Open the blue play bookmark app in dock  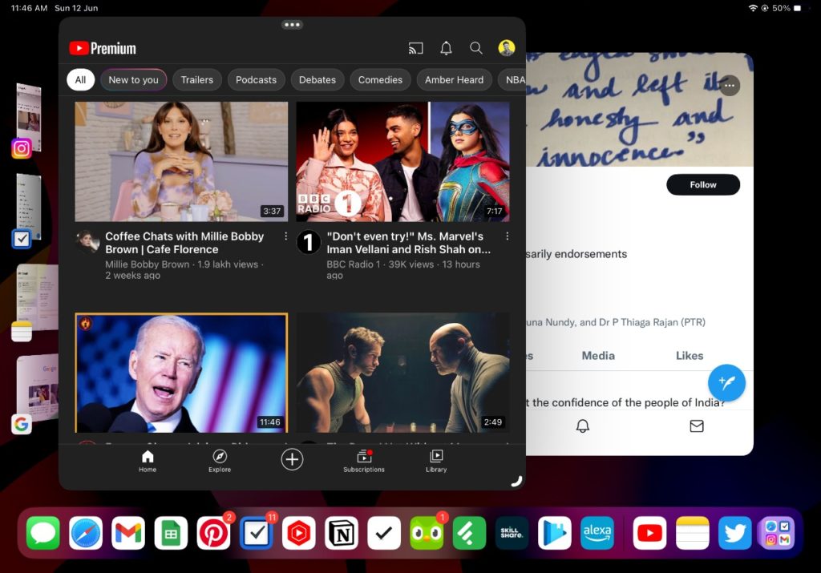[555, 533]
